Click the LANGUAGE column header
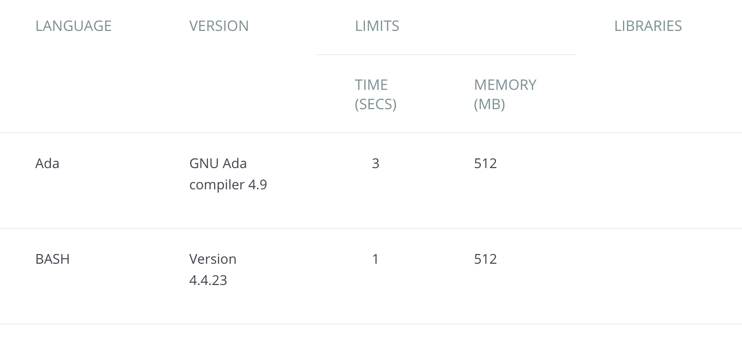Image resolution: width=742 pixels, height=341 pixels. point(74,26)
